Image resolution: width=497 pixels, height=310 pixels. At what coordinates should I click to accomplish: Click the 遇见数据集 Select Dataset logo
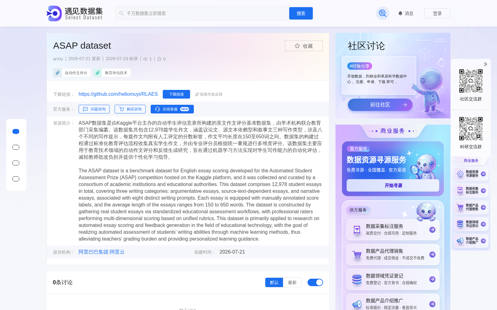pos(75,13)
